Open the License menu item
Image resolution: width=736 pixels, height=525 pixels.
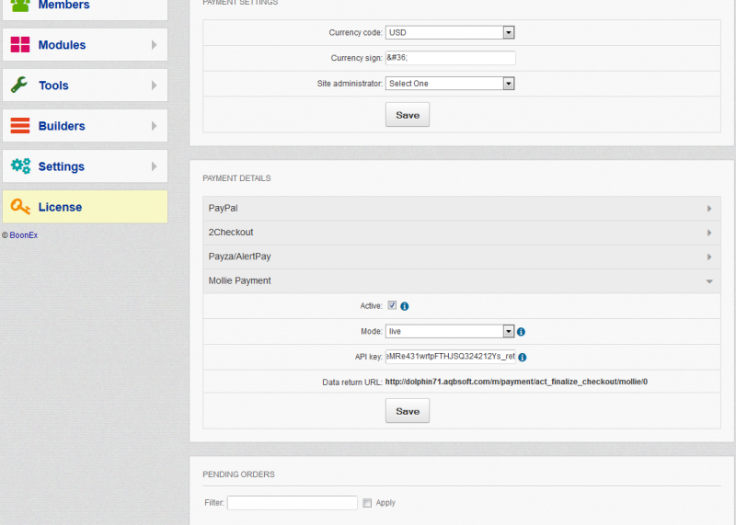tap(85, 207)
